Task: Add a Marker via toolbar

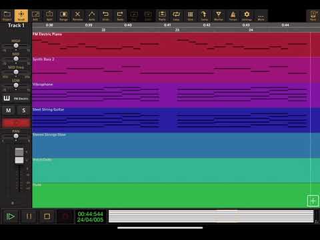Action: [x=219, y=15]
